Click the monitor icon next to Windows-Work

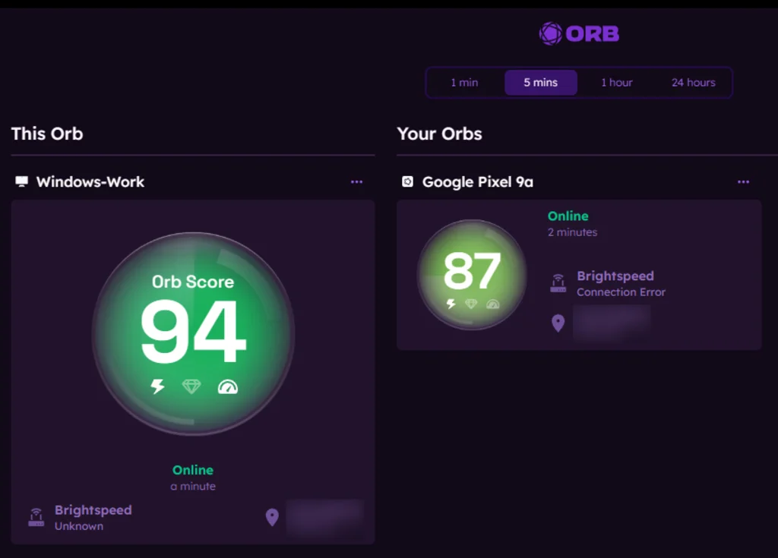pyautogui.click(x=21, y=181)
